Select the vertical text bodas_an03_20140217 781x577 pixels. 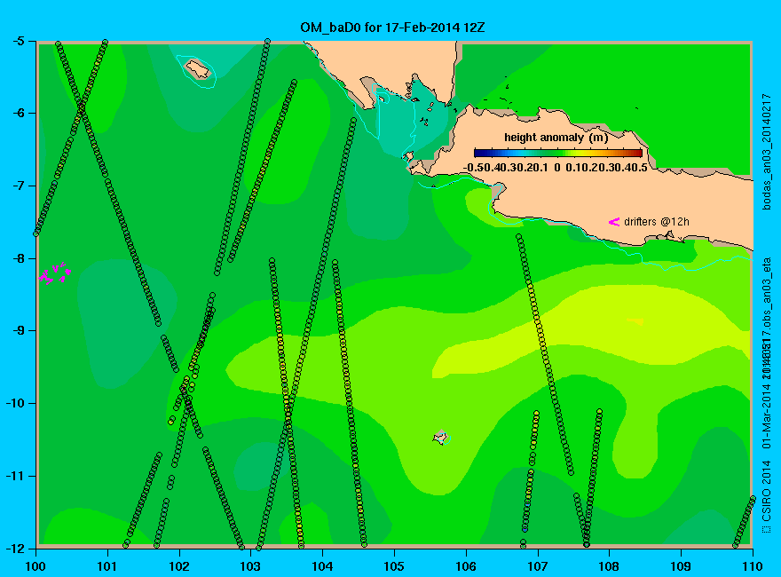coord(767,151)
